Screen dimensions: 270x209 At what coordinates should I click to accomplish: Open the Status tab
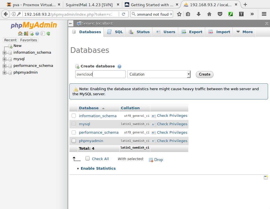(139, 32)
